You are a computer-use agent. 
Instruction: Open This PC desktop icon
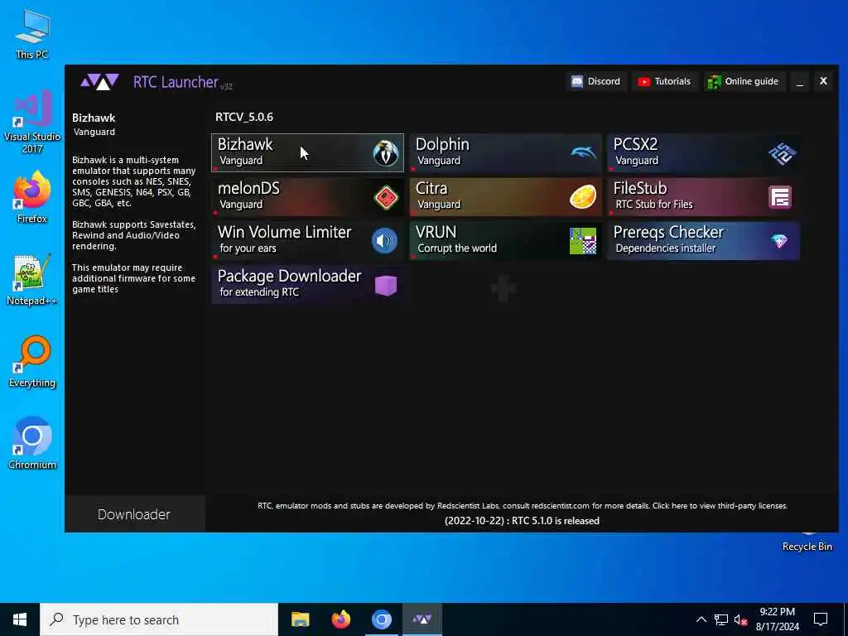32,35
